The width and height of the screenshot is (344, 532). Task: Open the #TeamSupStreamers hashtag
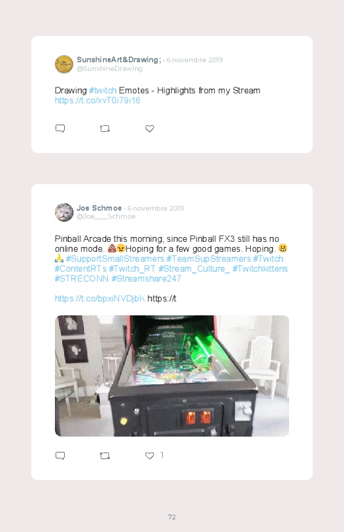(208, 259)
